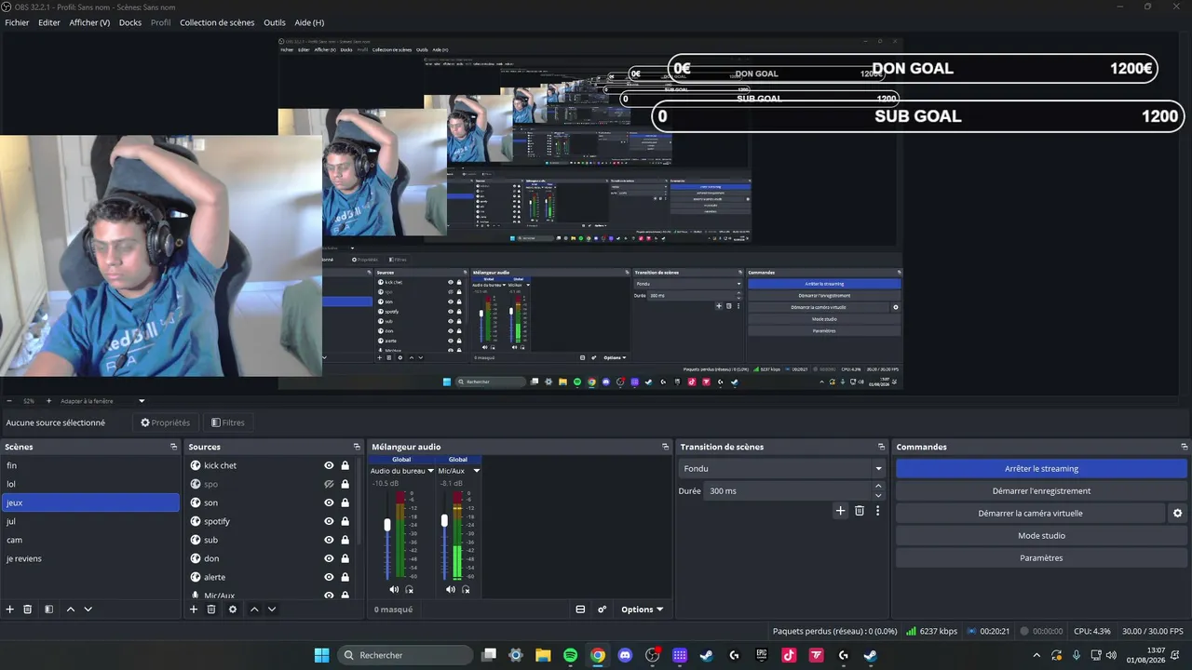Open the Fichier menu

pos(17,22)
